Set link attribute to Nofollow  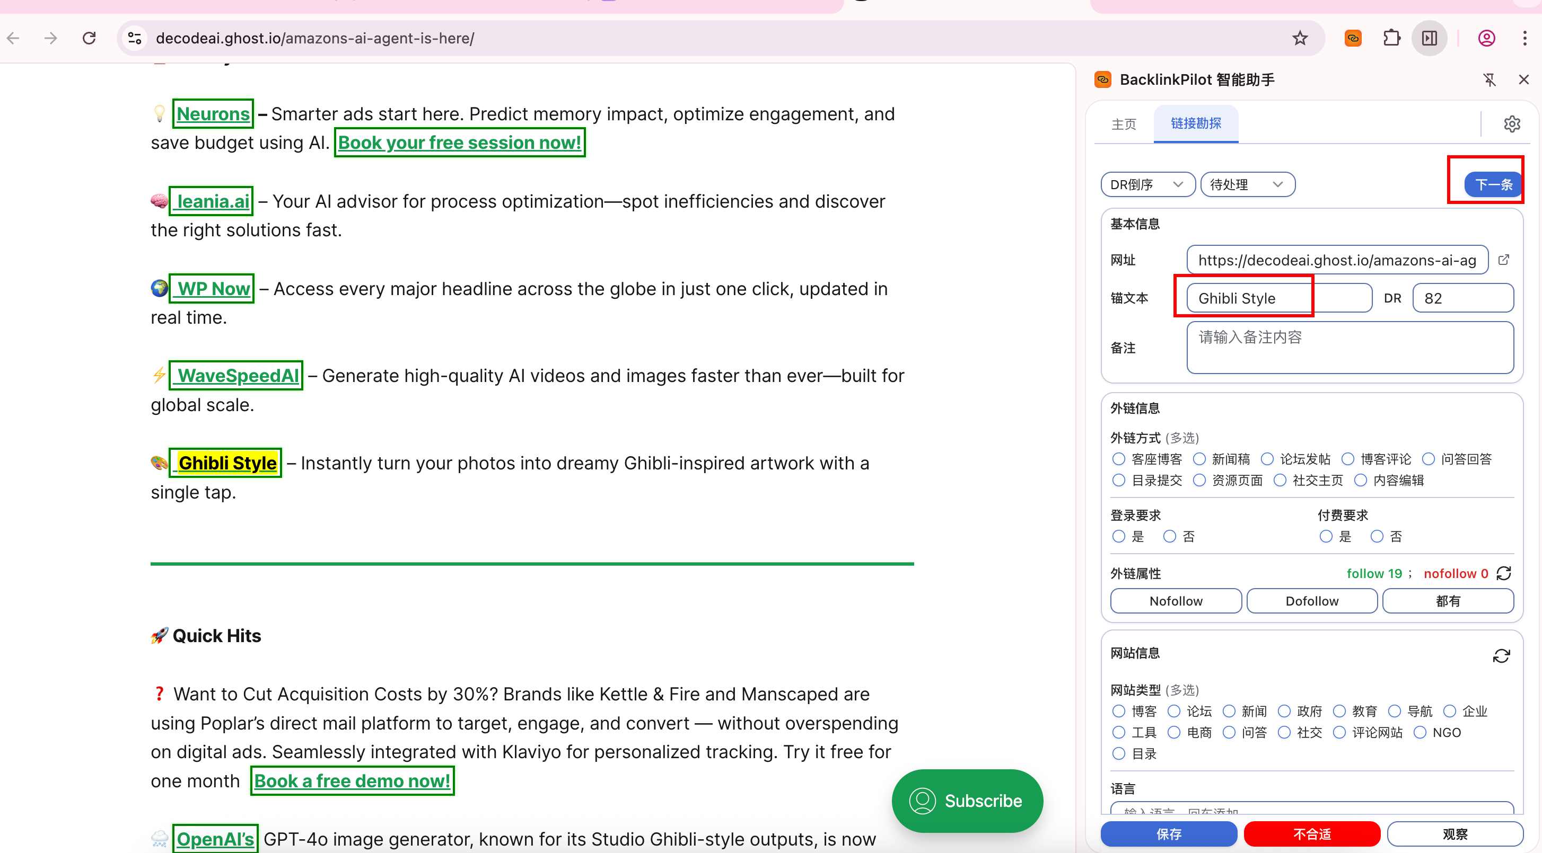1176,601
